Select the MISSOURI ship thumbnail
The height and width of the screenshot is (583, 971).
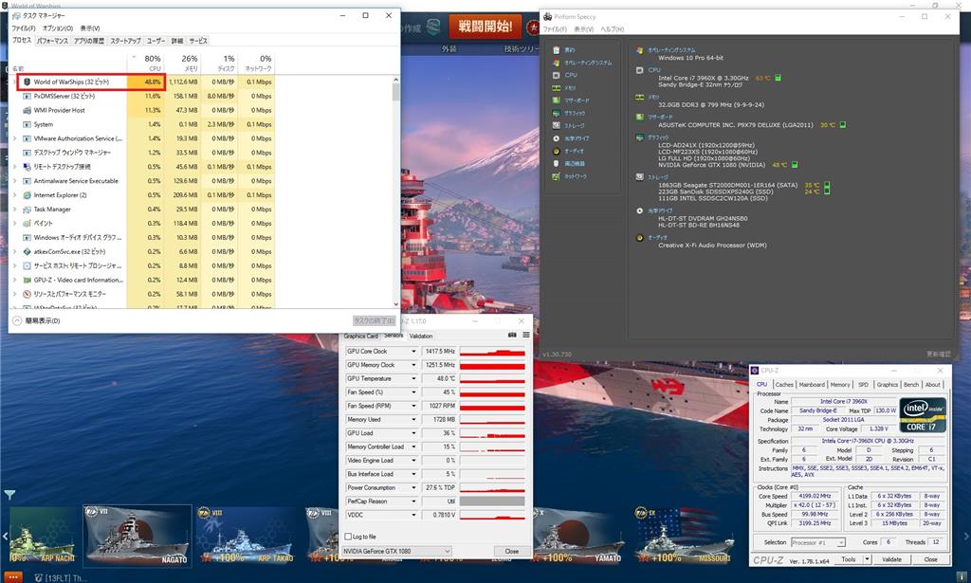click(x=685, y=536)
